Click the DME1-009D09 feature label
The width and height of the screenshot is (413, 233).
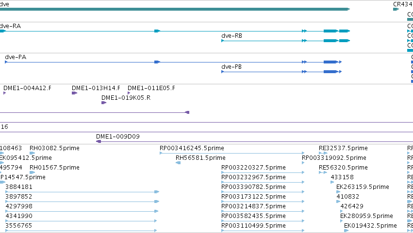point(118,137)
